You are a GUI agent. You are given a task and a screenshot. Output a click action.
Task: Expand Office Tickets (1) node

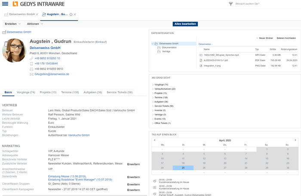point(153,123)
